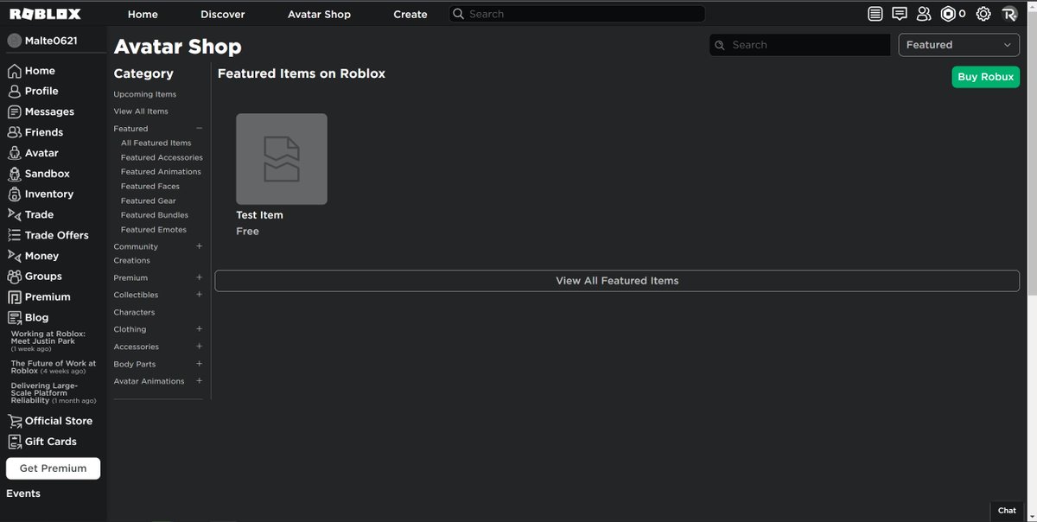
Task: Click the Malte0621 user avatar icon
Action: (14, 41)
